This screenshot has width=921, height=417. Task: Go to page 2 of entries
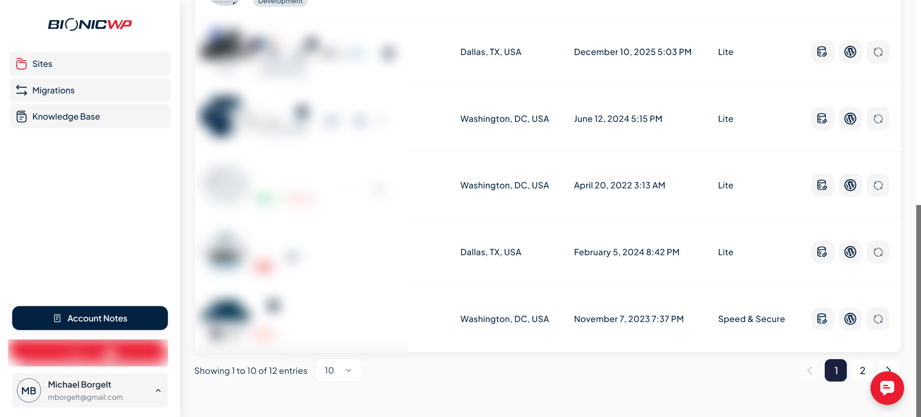[x=862, y=370]
